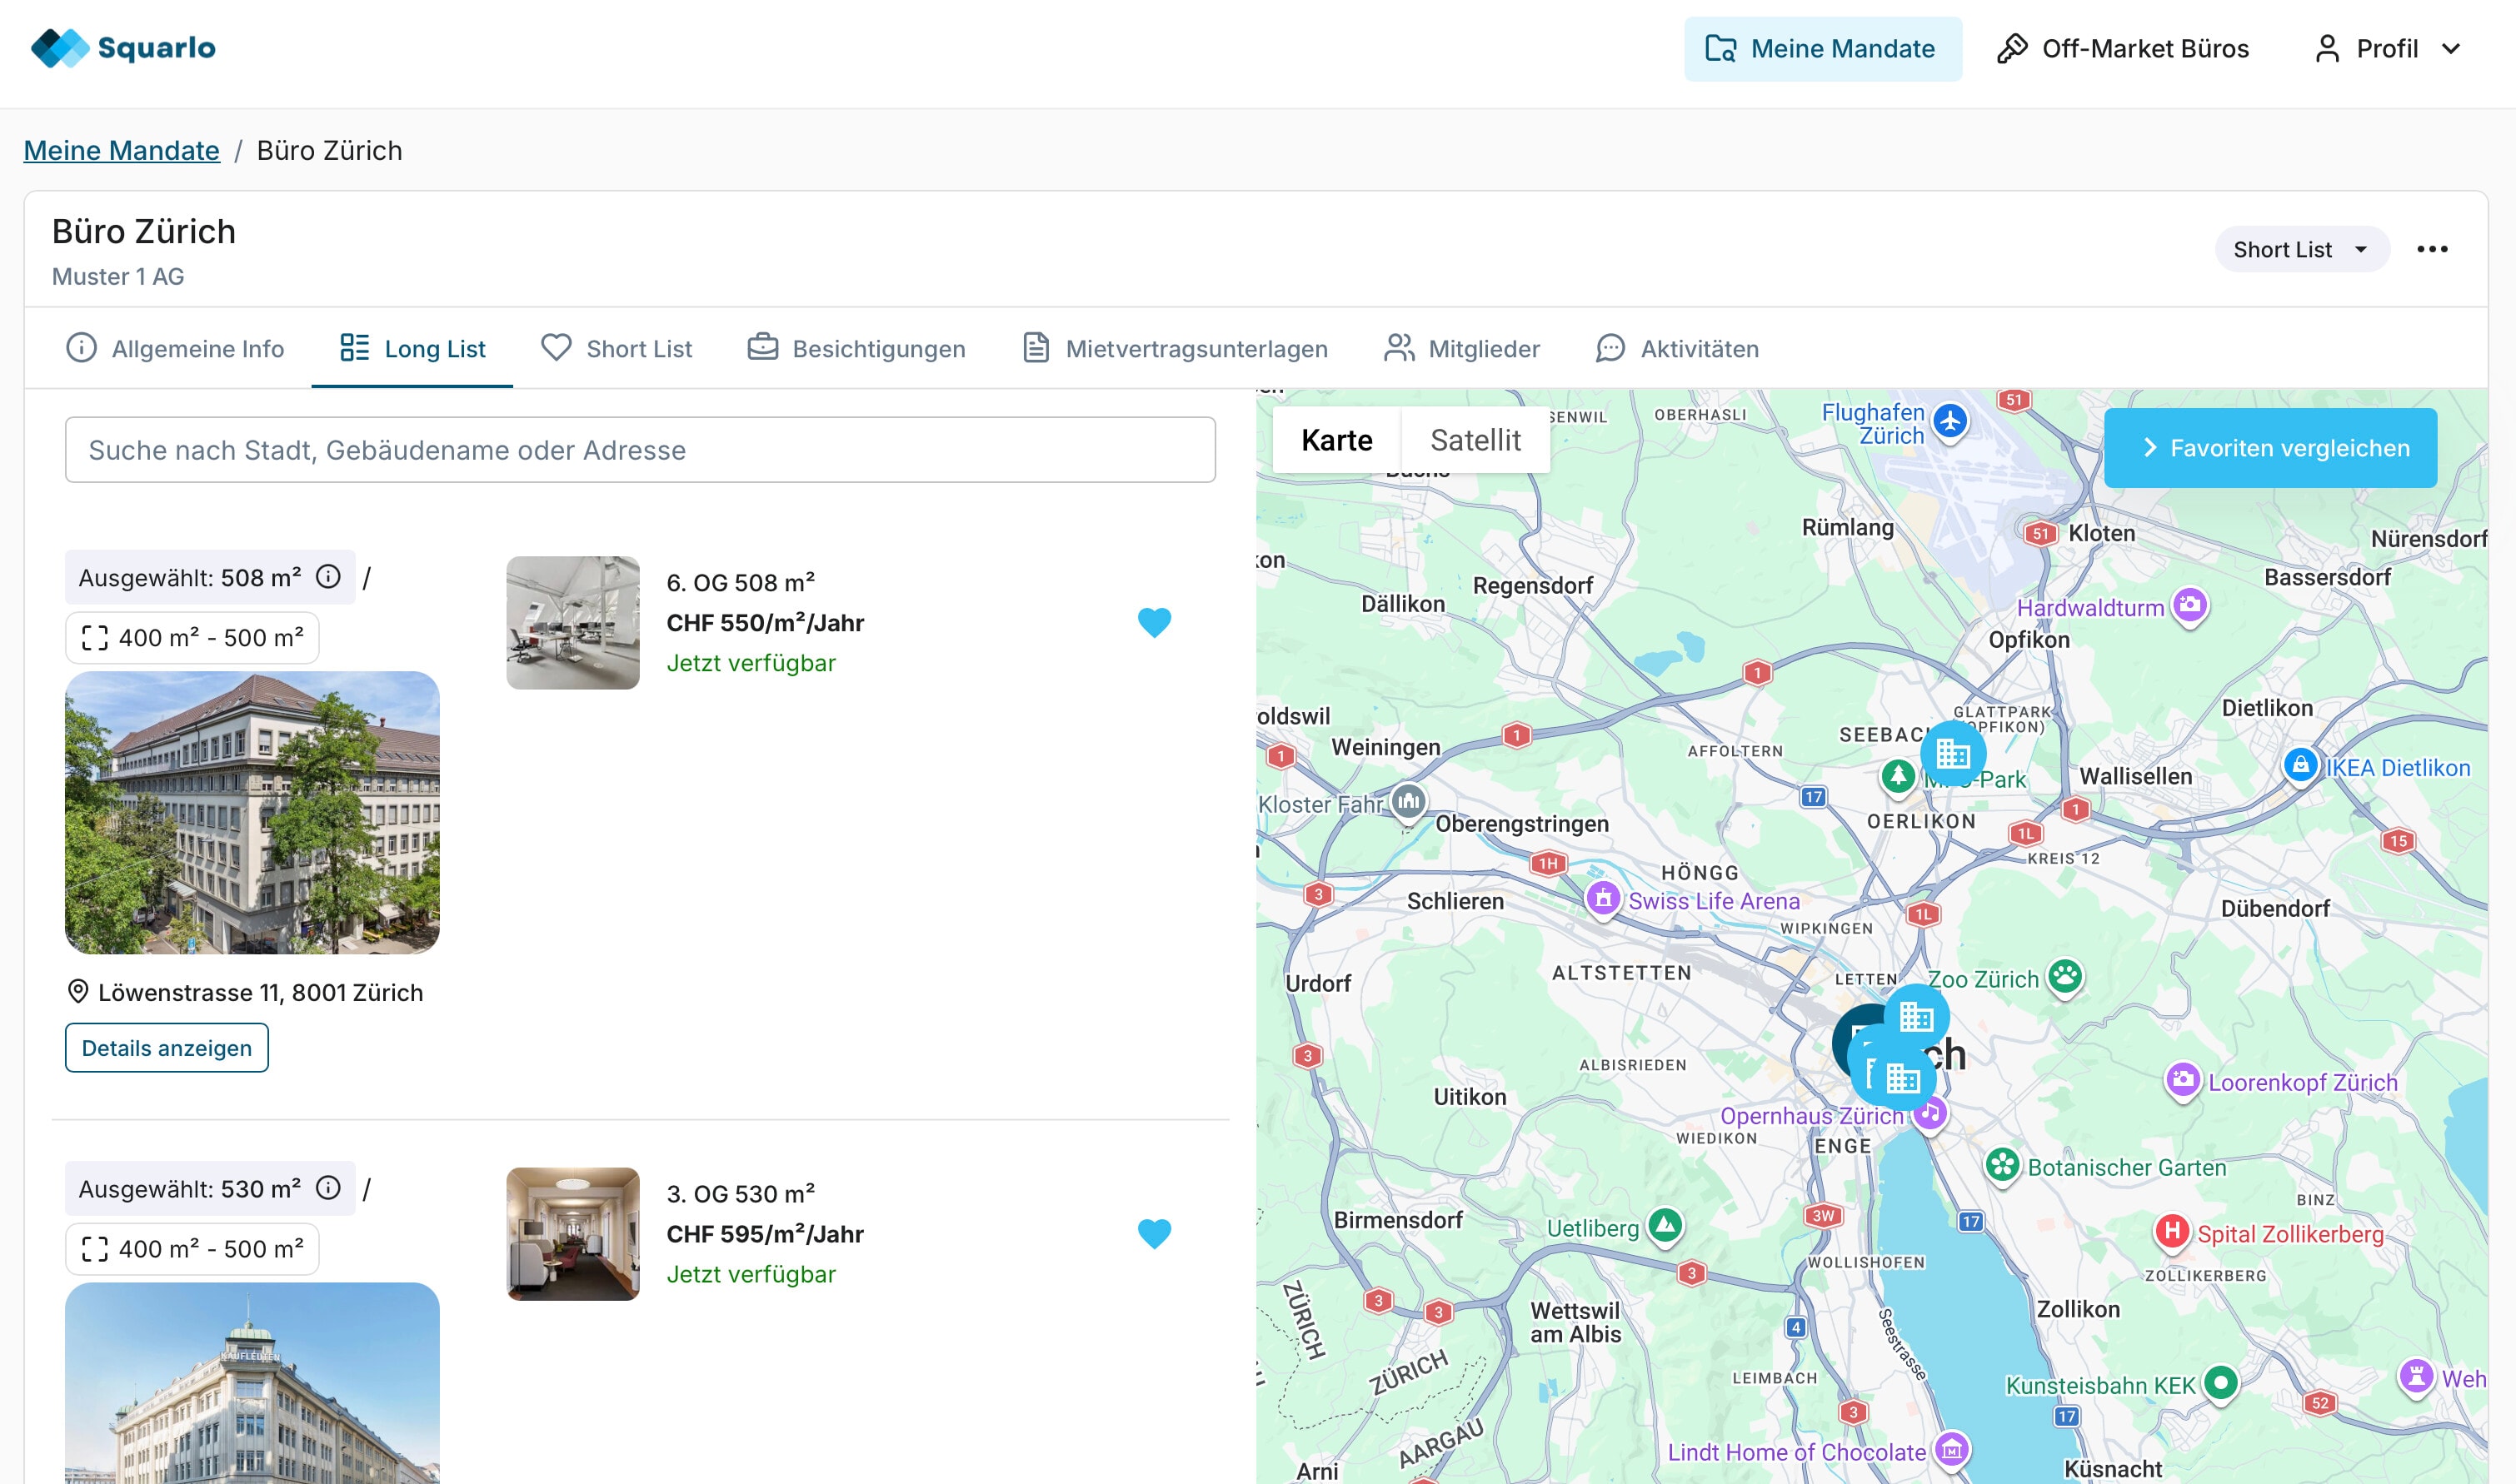The width and height of the screenshot is (2516, 1484).
Task: Click the building marker near Seebach on map
Action: tap(1952, 752)
